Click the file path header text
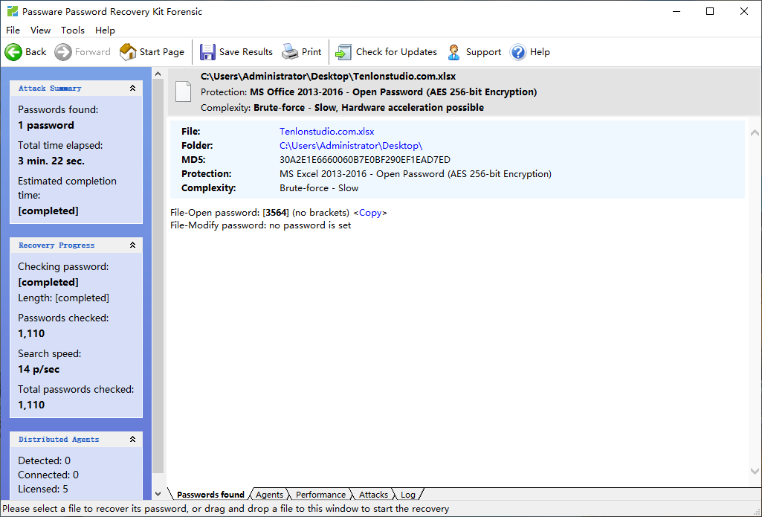Image resolution: width=762 pixels, height=517 pixels. [328, 77]
